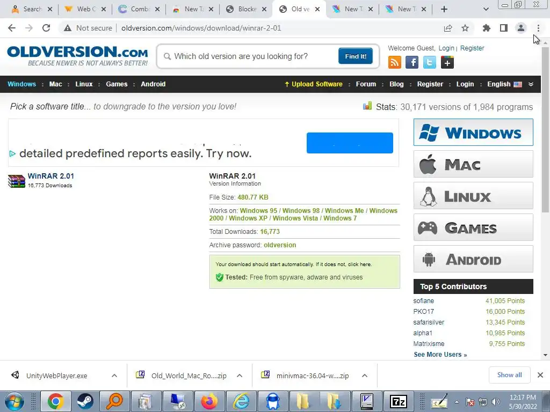
Task: Open Steam from the taskbar
Action: 85,401
